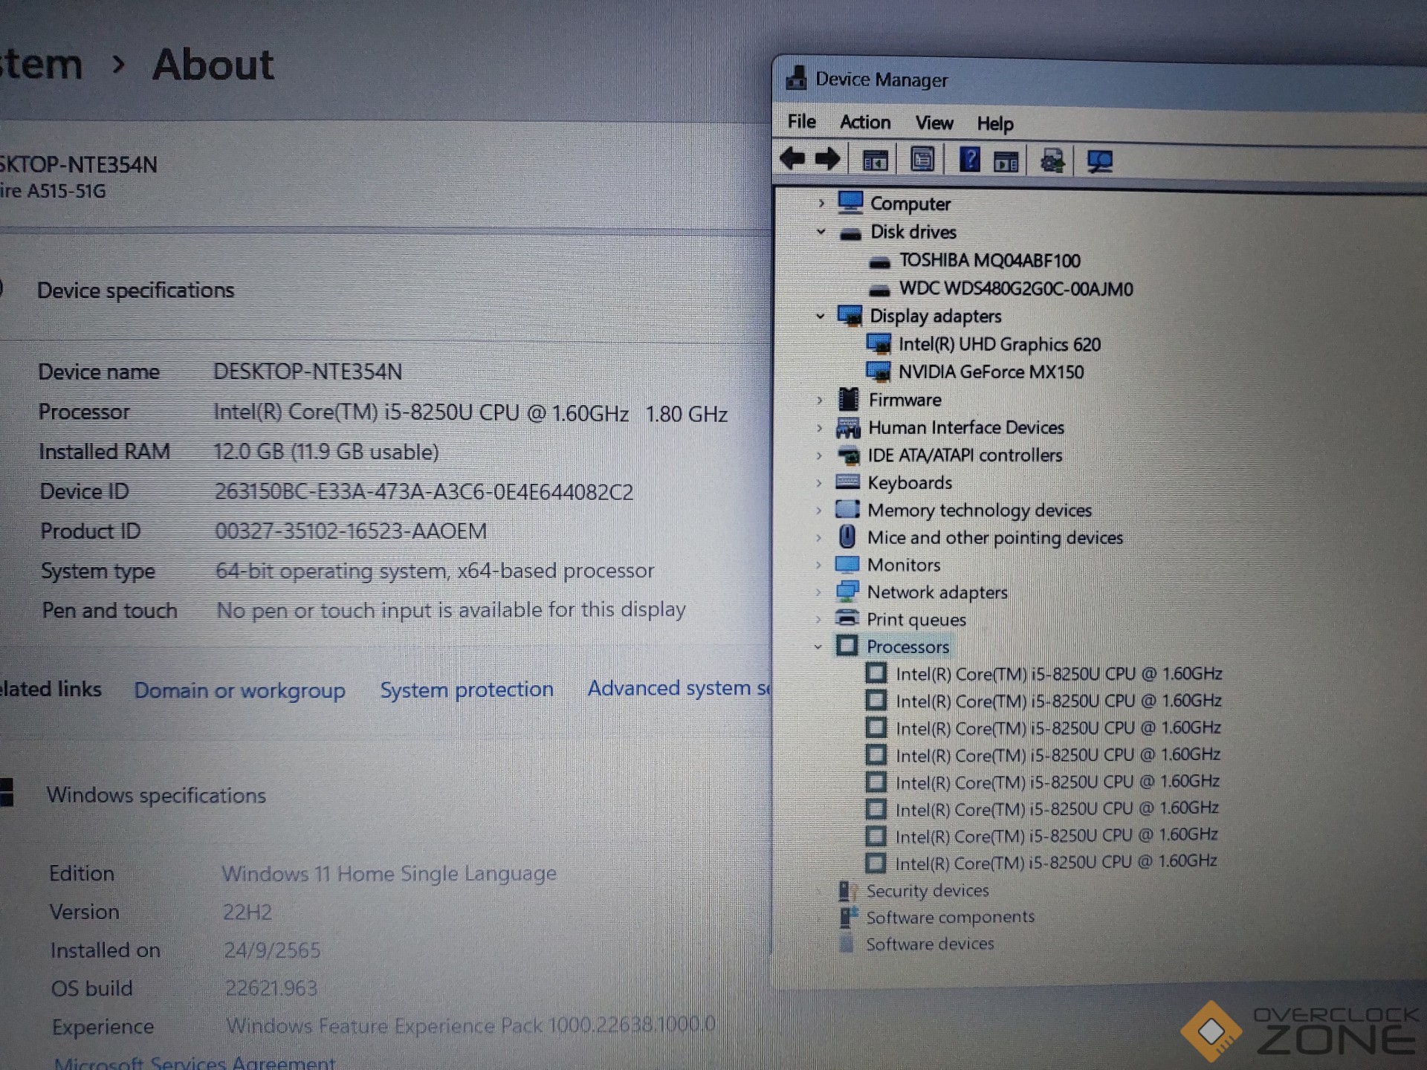Click the Back navigation arrow in Device Manager
The width and height of the screenshot is (1427, 1070).
point(792,158)
